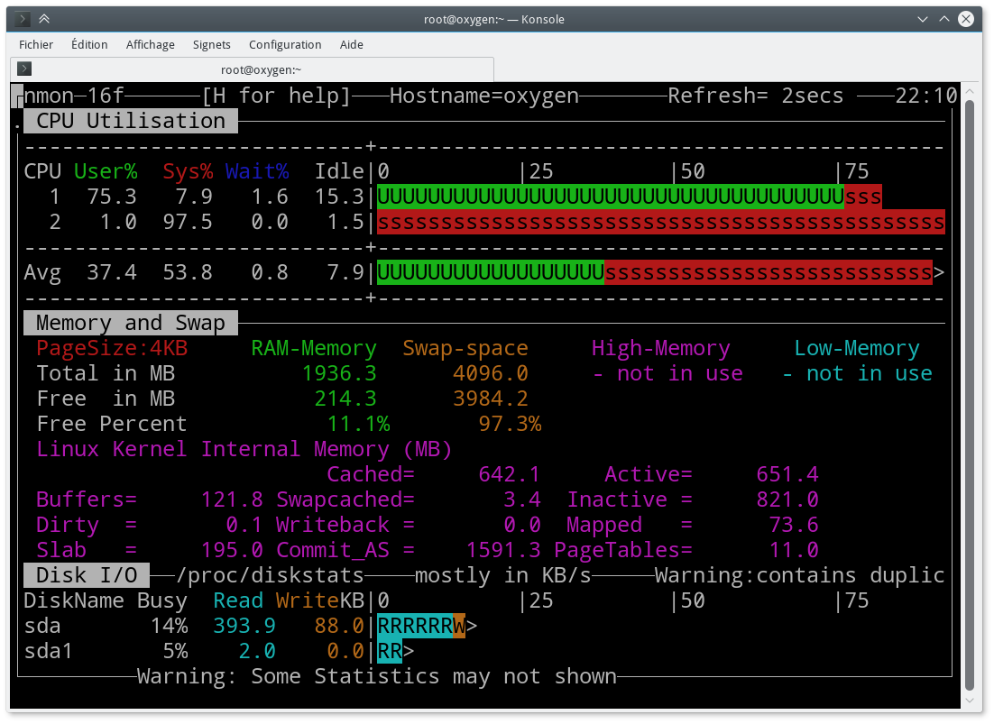Click the PageSize:4KB label

pos(112,348)
